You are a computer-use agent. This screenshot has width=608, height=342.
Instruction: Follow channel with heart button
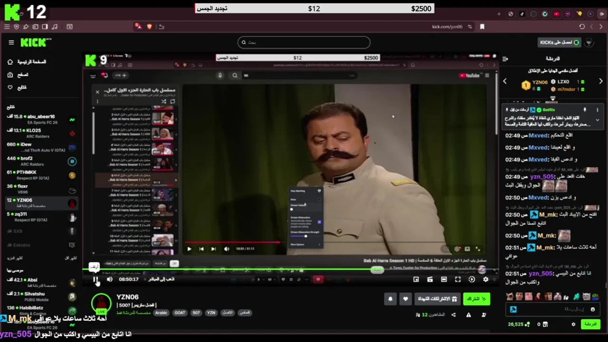pyautogui.click(x=405, y=299)
